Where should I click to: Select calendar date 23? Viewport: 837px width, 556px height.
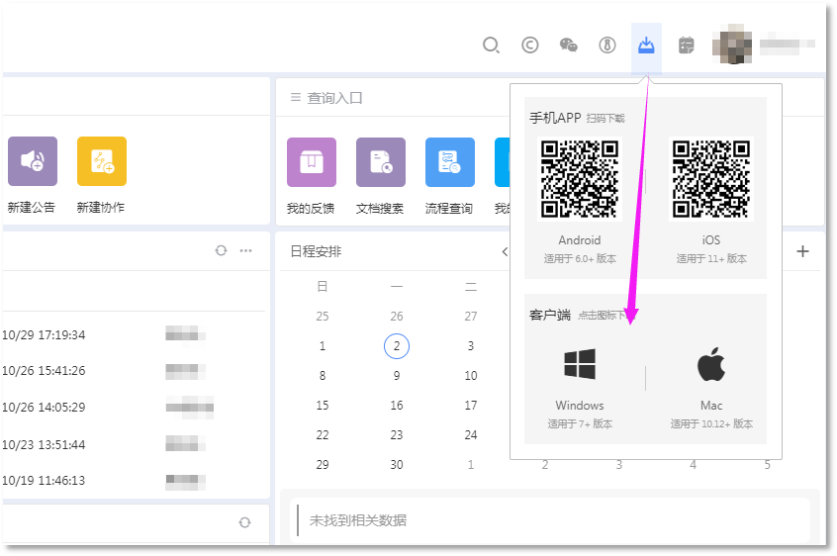(397, 435)
